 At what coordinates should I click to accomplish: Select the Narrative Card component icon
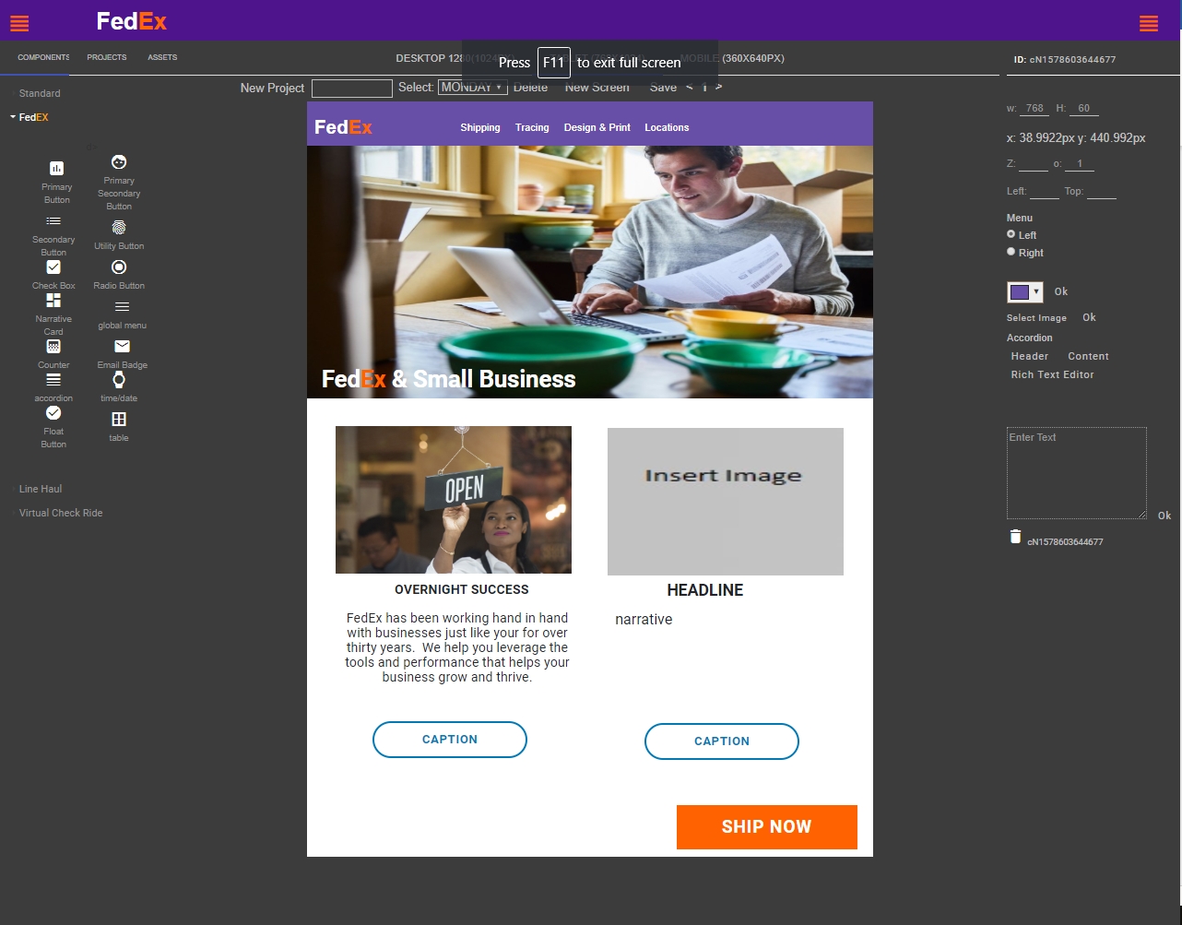click(x=53, y=301)
